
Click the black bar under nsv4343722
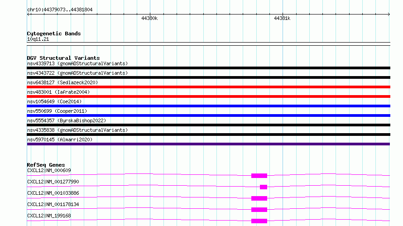click(208, 77)
